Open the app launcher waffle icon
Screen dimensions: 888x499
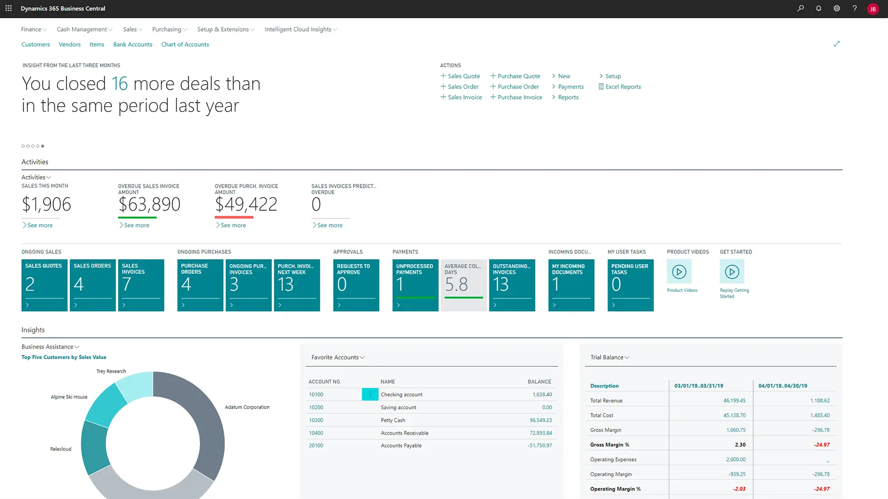(8, 8)
